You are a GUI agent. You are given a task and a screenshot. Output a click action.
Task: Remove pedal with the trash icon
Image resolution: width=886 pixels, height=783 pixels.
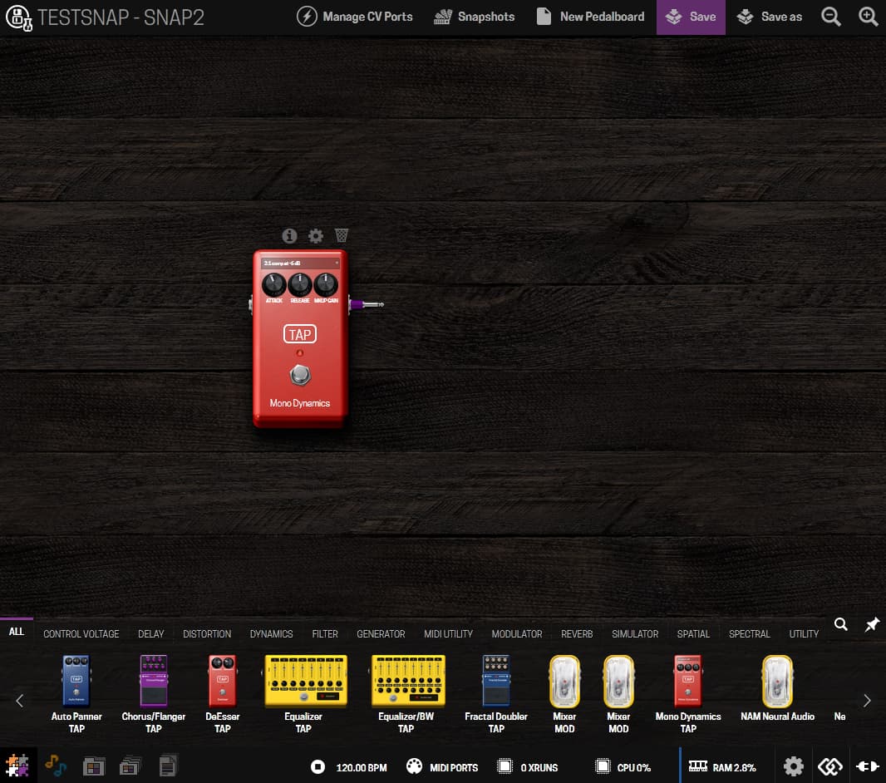coord(342,235)
